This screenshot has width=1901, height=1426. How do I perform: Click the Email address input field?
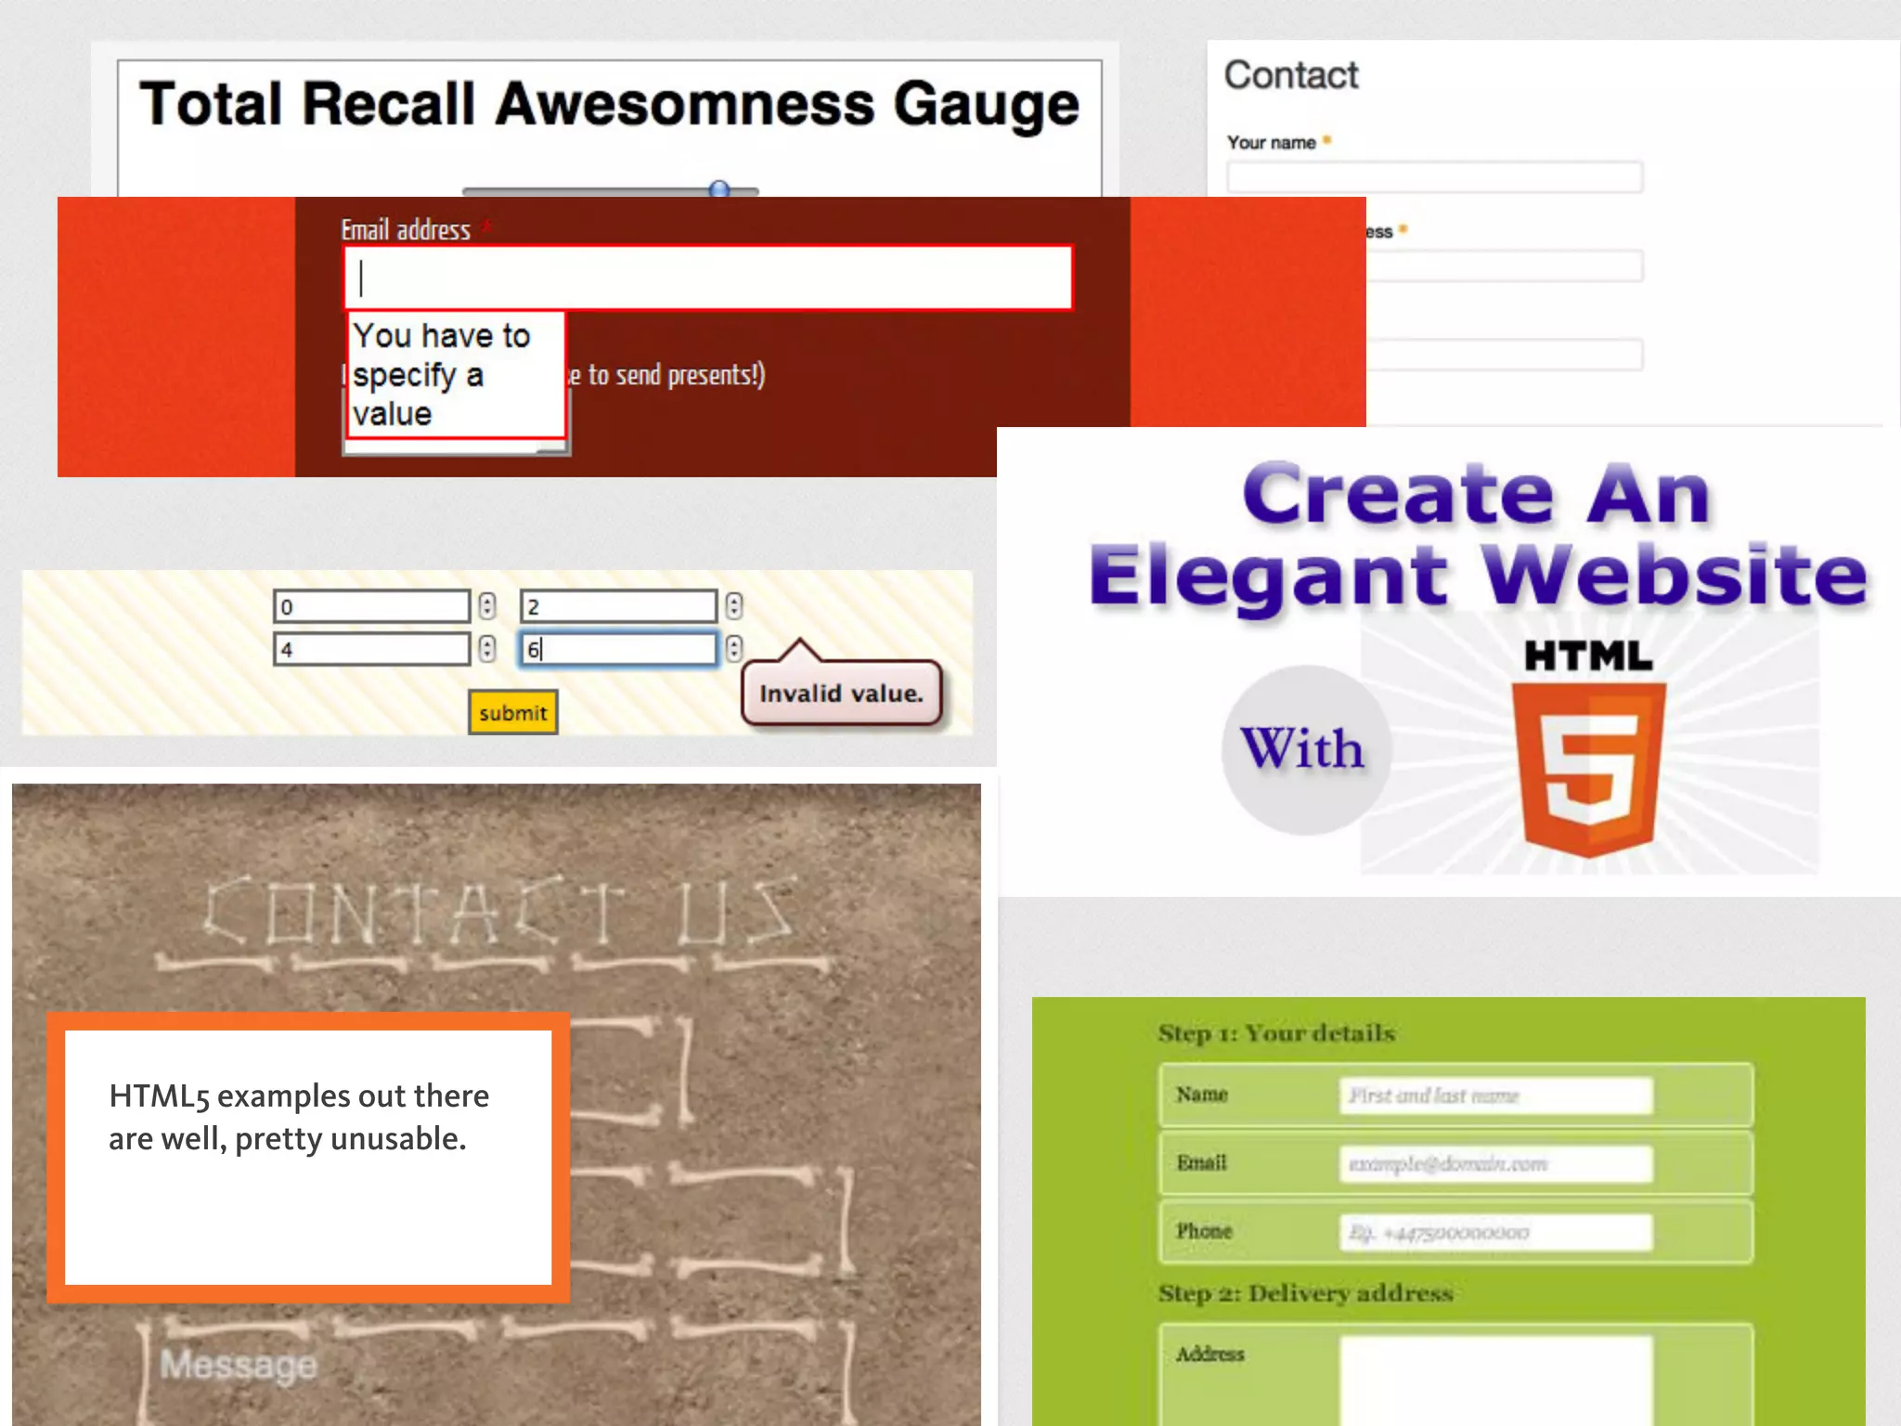[x=708, y=277]
